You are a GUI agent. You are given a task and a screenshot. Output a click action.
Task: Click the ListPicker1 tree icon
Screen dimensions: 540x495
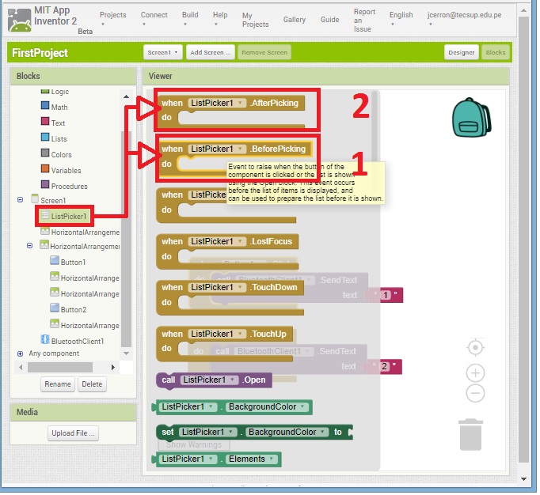coord(45,215)
